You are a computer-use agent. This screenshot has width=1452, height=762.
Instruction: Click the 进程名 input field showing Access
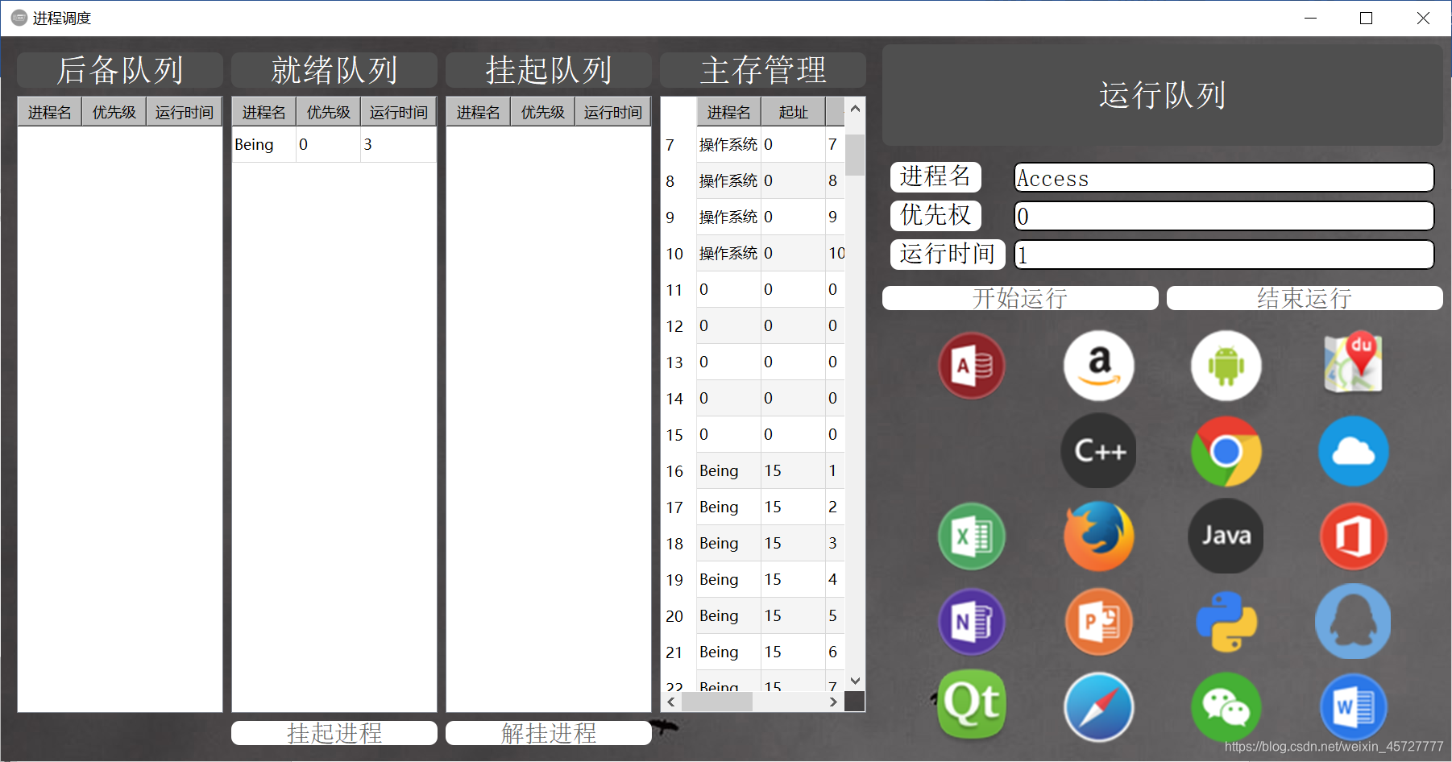1224,177
